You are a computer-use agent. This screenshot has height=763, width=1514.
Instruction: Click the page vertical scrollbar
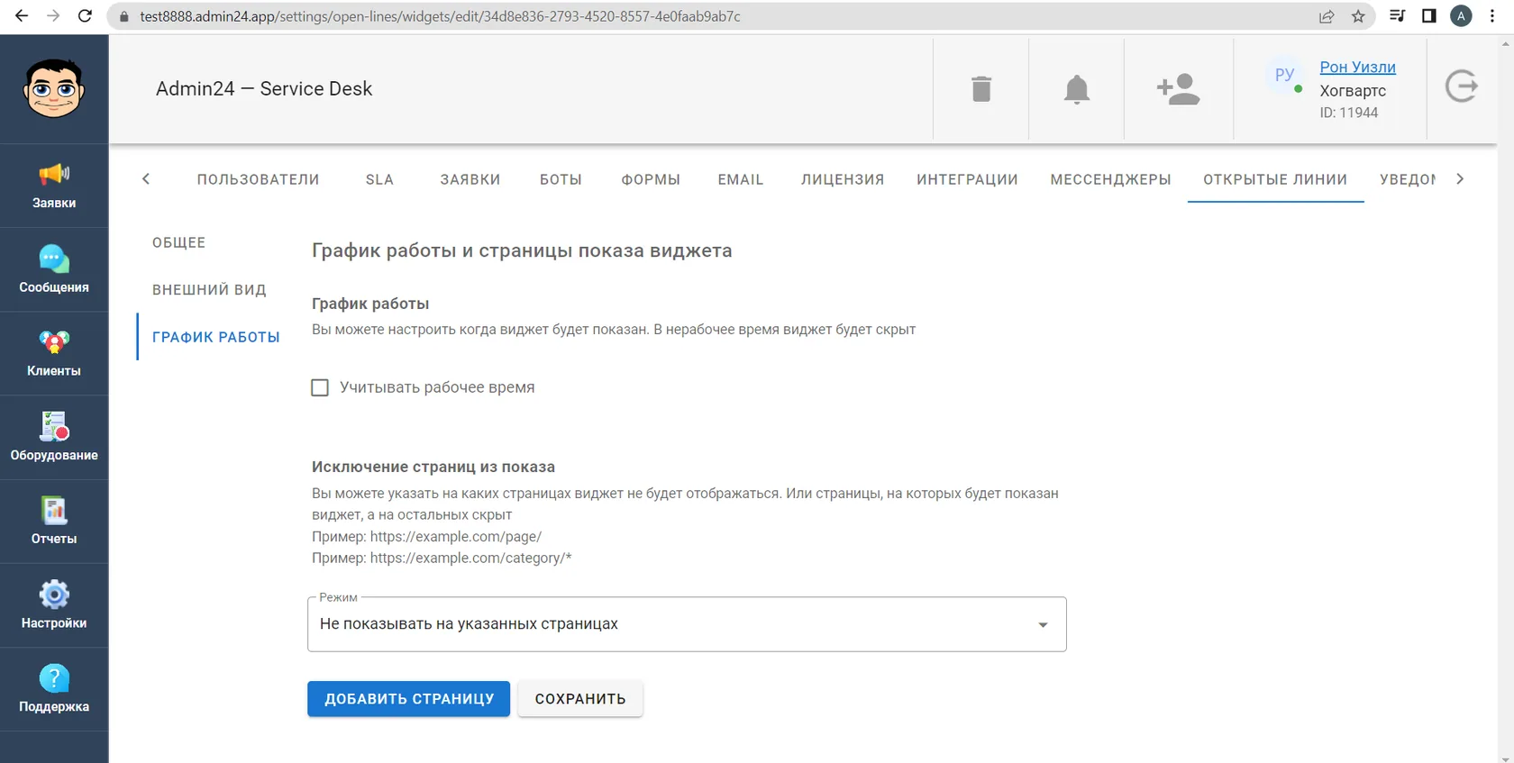point(1506,396)
